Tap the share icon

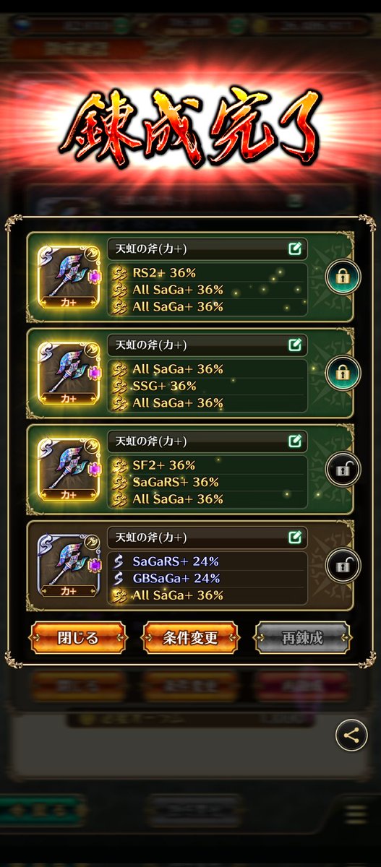351,736
